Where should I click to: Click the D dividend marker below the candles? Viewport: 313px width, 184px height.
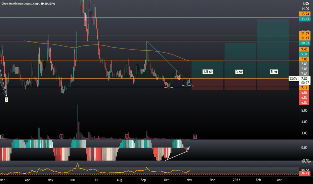coord(6,99)
